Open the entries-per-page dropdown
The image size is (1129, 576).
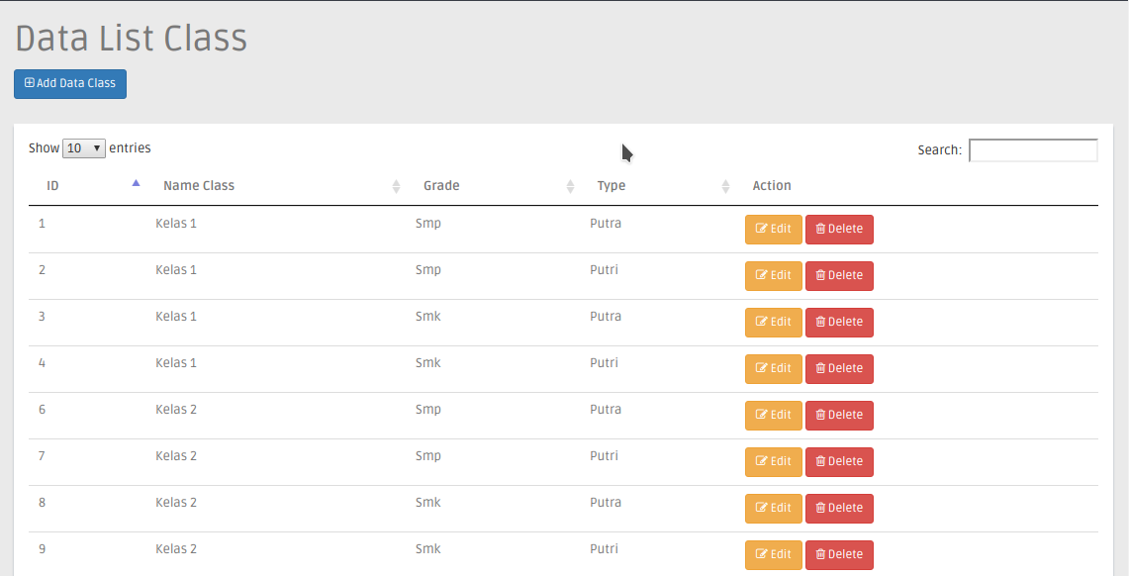click(x=83, y=147)
